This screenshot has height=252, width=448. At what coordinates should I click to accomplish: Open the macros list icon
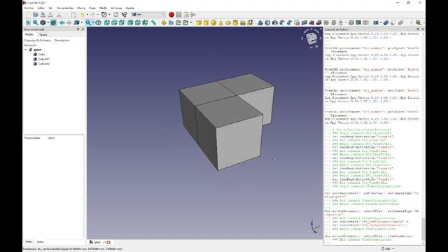click(x=186, y=15)
